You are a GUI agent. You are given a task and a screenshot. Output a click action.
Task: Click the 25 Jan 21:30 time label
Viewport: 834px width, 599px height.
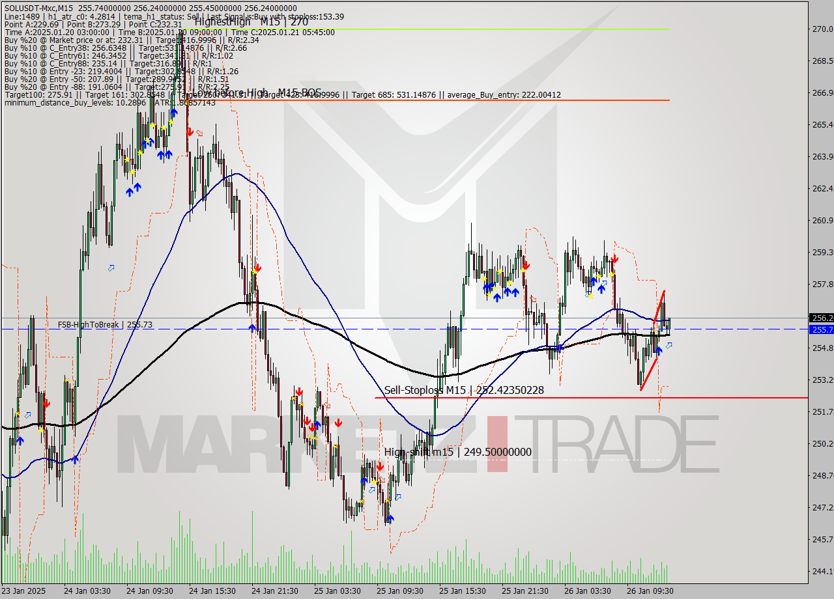[x=525, y=591]
